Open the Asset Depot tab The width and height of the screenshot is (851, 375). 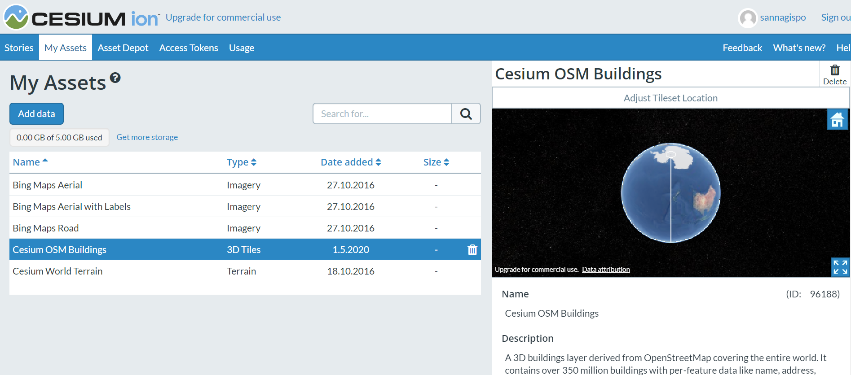click(x=123, y=48)
